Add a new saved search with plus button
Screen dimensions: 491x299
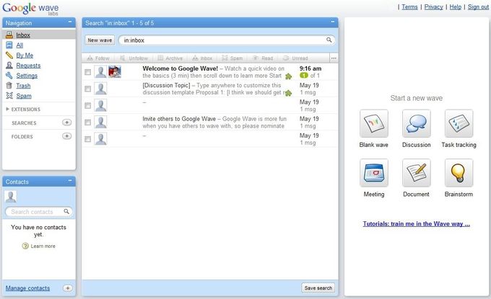coord(66,122)
